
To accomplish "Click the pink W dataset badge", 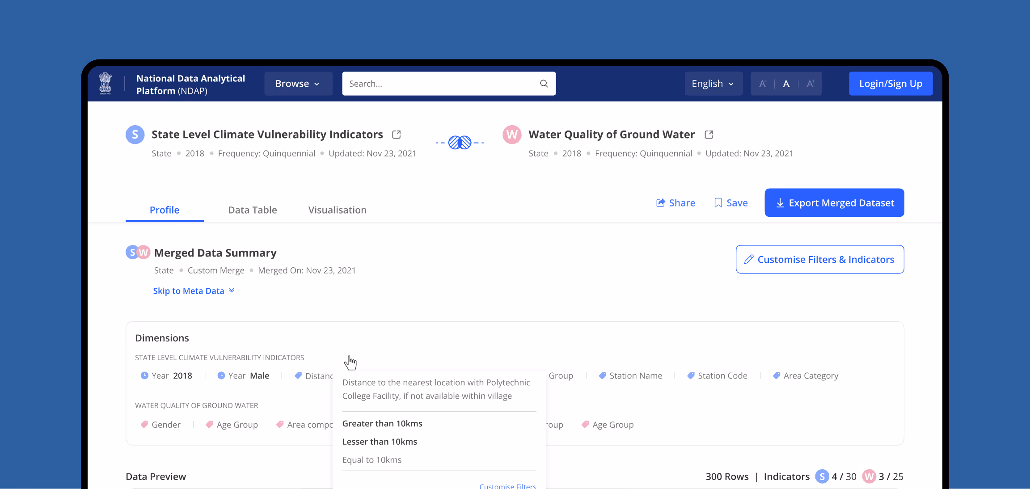I will click(x=512, y=135).
